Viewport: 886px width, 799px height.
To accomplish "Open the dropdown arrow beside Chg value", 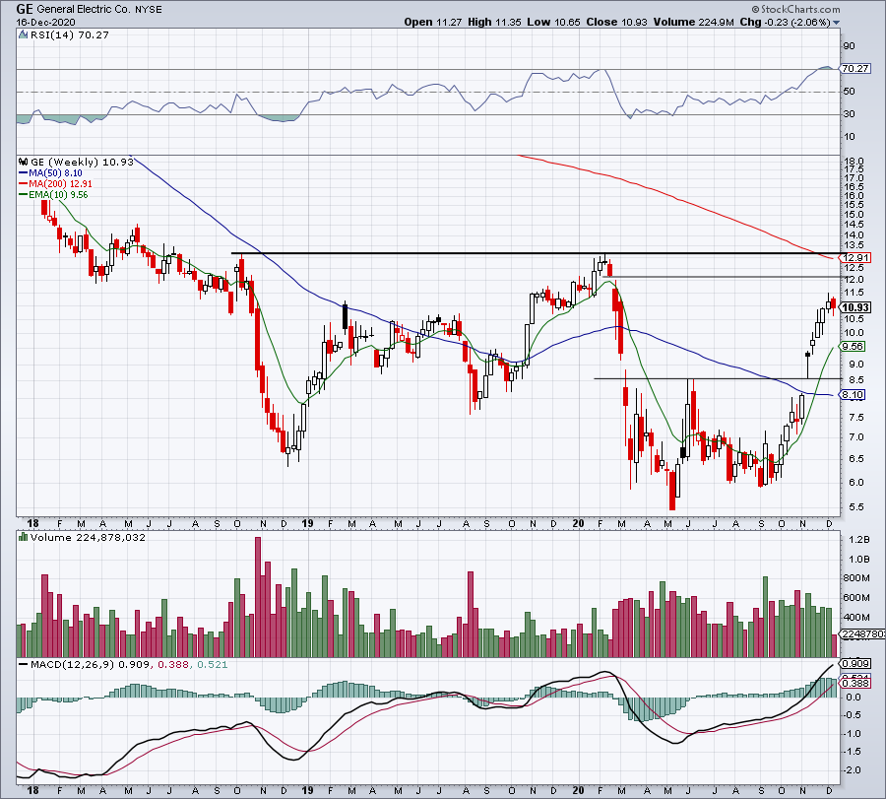I will coord(836,23).
